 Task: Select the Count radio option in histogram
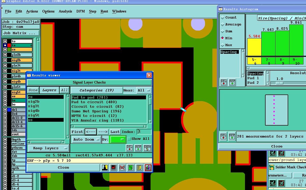tap(223, 18)
